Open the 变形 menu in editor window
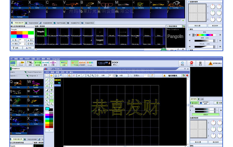Viewport: 233px width, 147px height. pyautogui.click(x=63, y=72)
